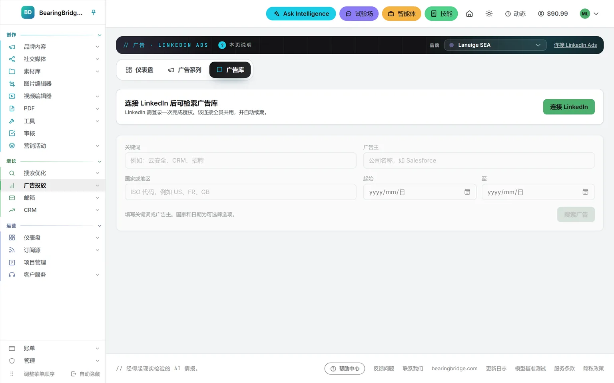Screen dimensions: 614x383
Task: Open the home icon in top bar
Action: [x=469, y=14]
